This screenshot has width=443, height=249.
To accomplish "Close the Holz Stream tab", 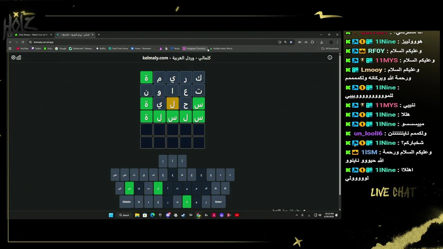I will pos(51,35).
